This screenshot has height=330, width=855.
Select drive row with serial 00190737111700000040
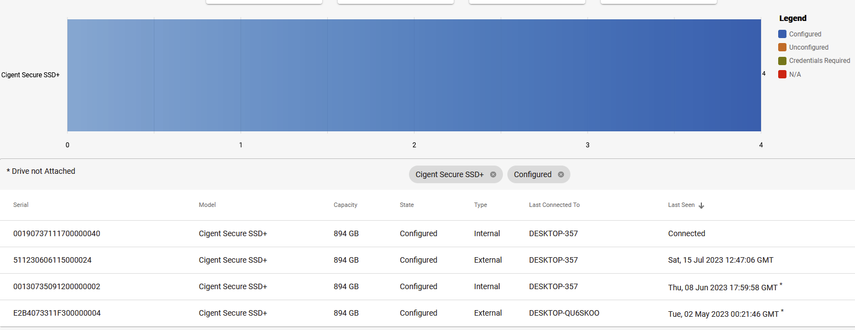click(x=56, y=233)
